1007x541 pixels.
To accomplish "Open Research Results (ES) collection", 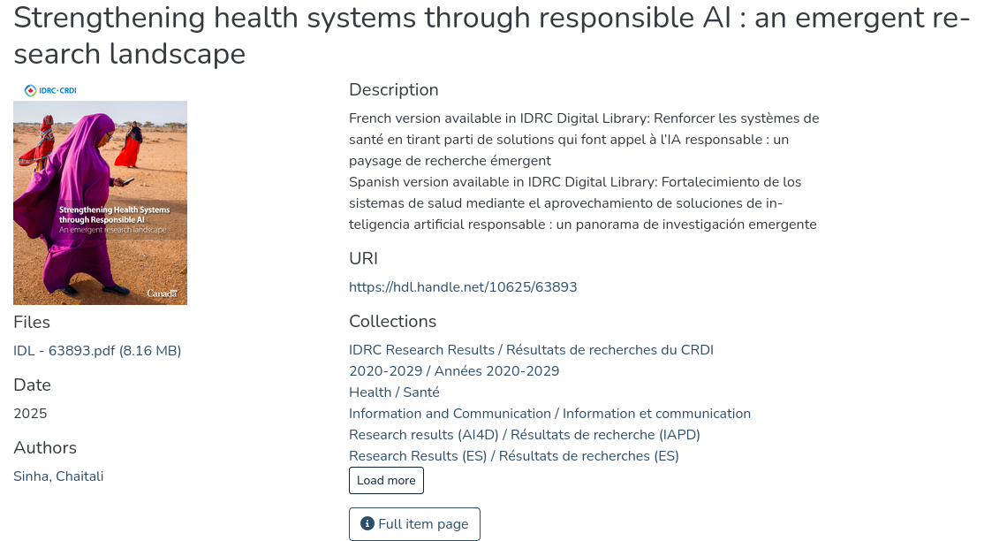I will tap(513, 456).
